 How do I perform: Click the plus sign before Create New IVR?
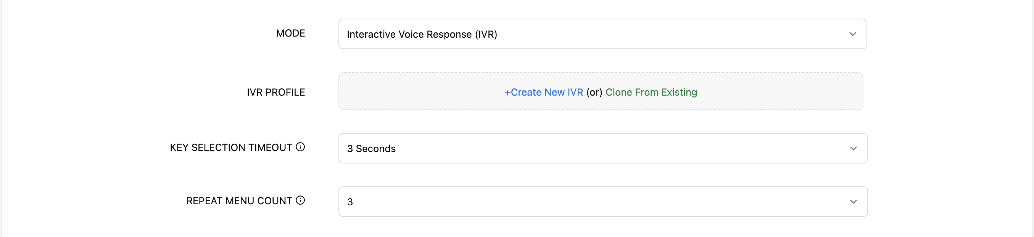point(507,92)
